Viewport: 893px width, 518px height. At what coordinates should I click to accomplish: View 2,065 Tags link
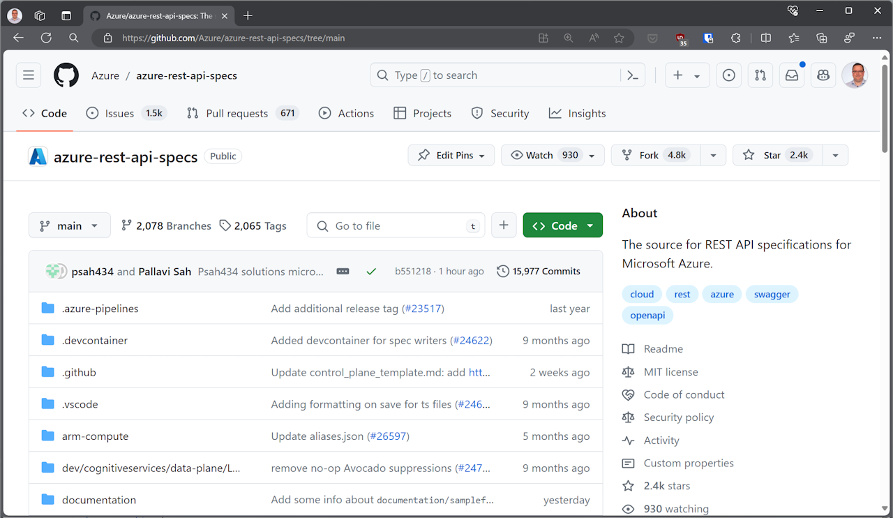click(x=253, y=225)
